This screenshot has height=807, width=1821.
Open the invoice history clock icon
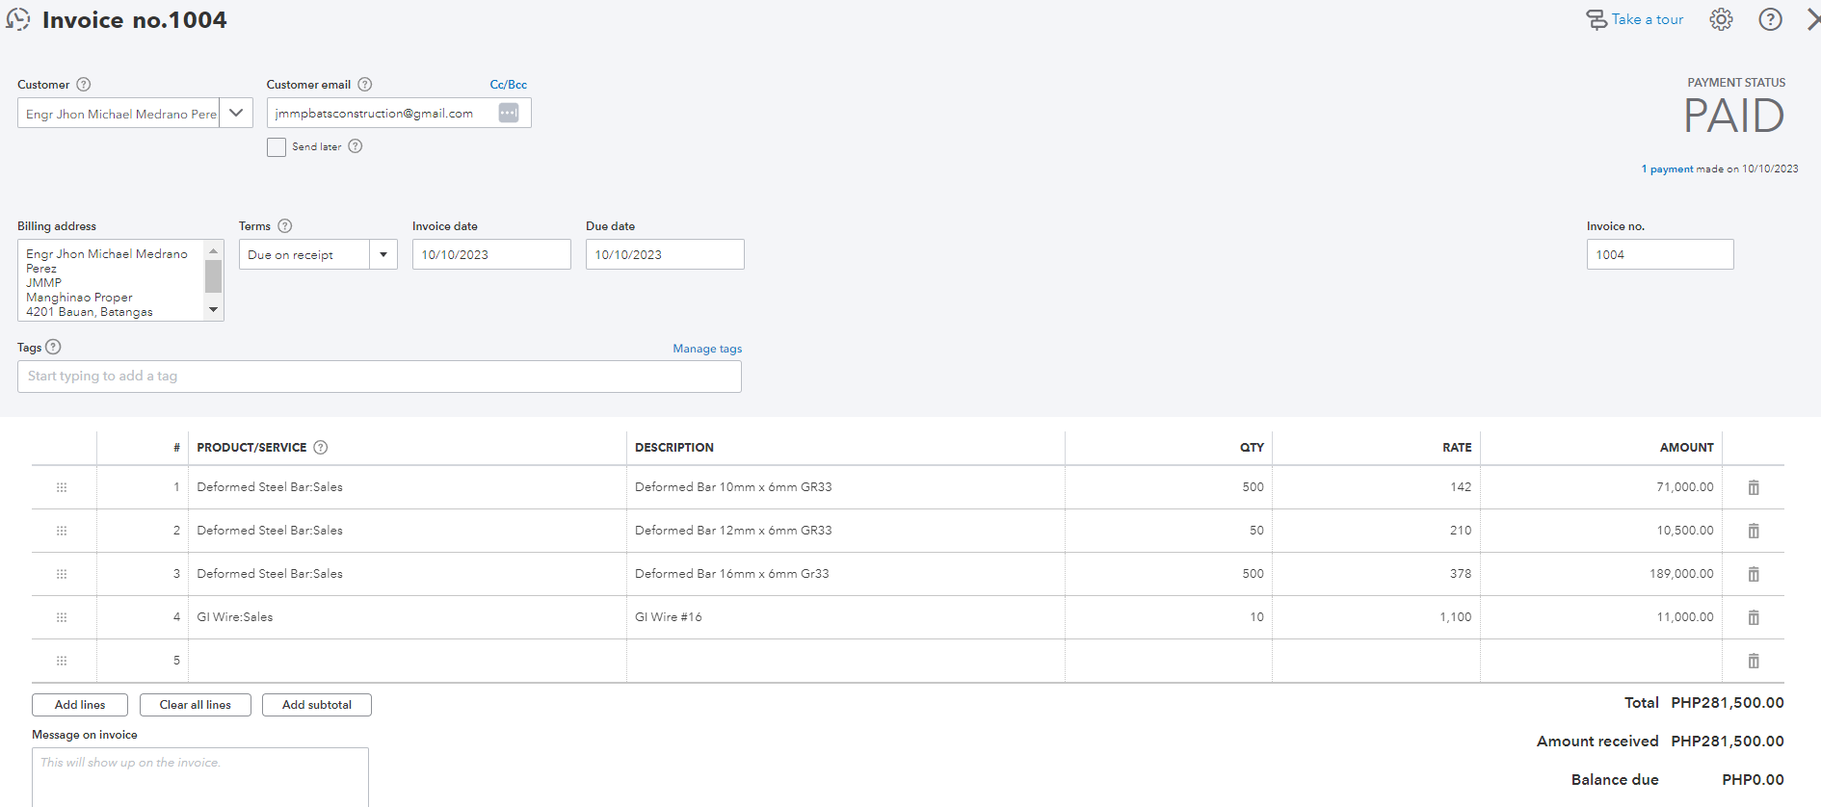pos(18,20)
